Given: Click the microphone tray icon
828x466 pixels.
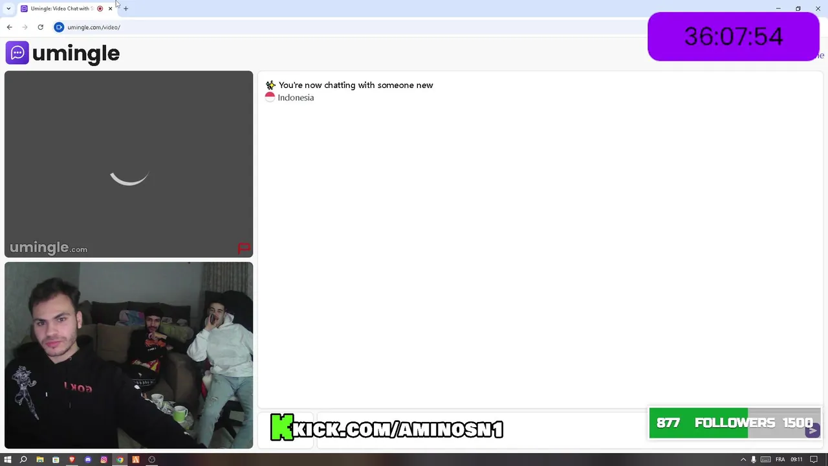Looking at the screenshot, I should click(754, 460).
